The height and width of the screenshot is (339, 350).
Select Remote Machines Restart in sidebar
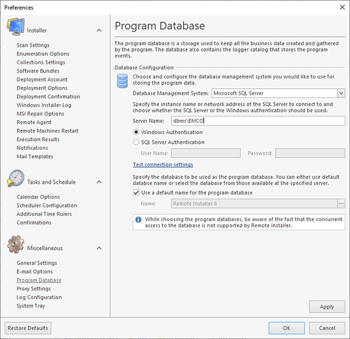click(x=48, y=131)
